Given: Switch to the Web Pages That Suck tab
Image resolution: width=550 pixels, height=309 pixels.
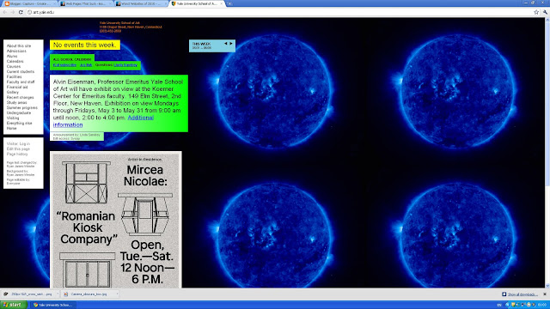Looking at the screenshot, I should click(x=85, y=3).
